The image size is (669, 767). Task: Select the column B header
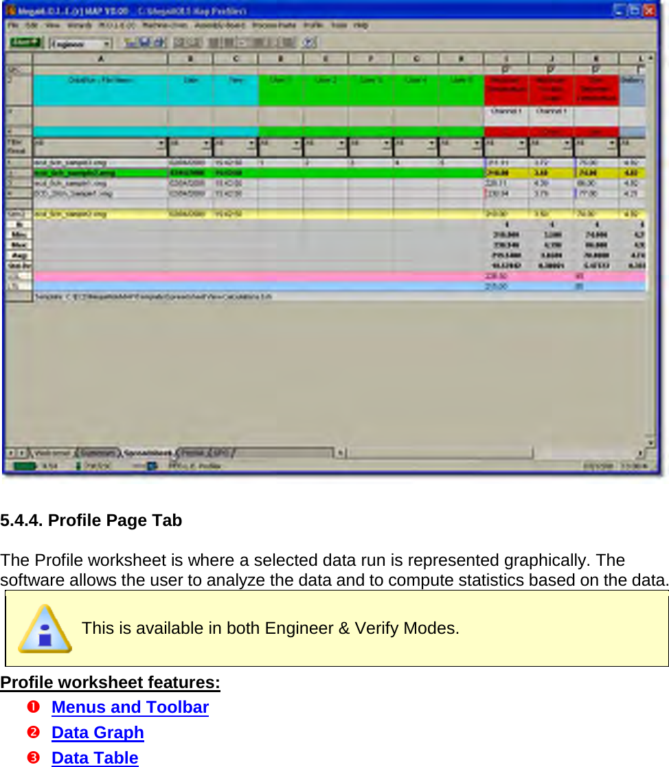click(190, 58)
